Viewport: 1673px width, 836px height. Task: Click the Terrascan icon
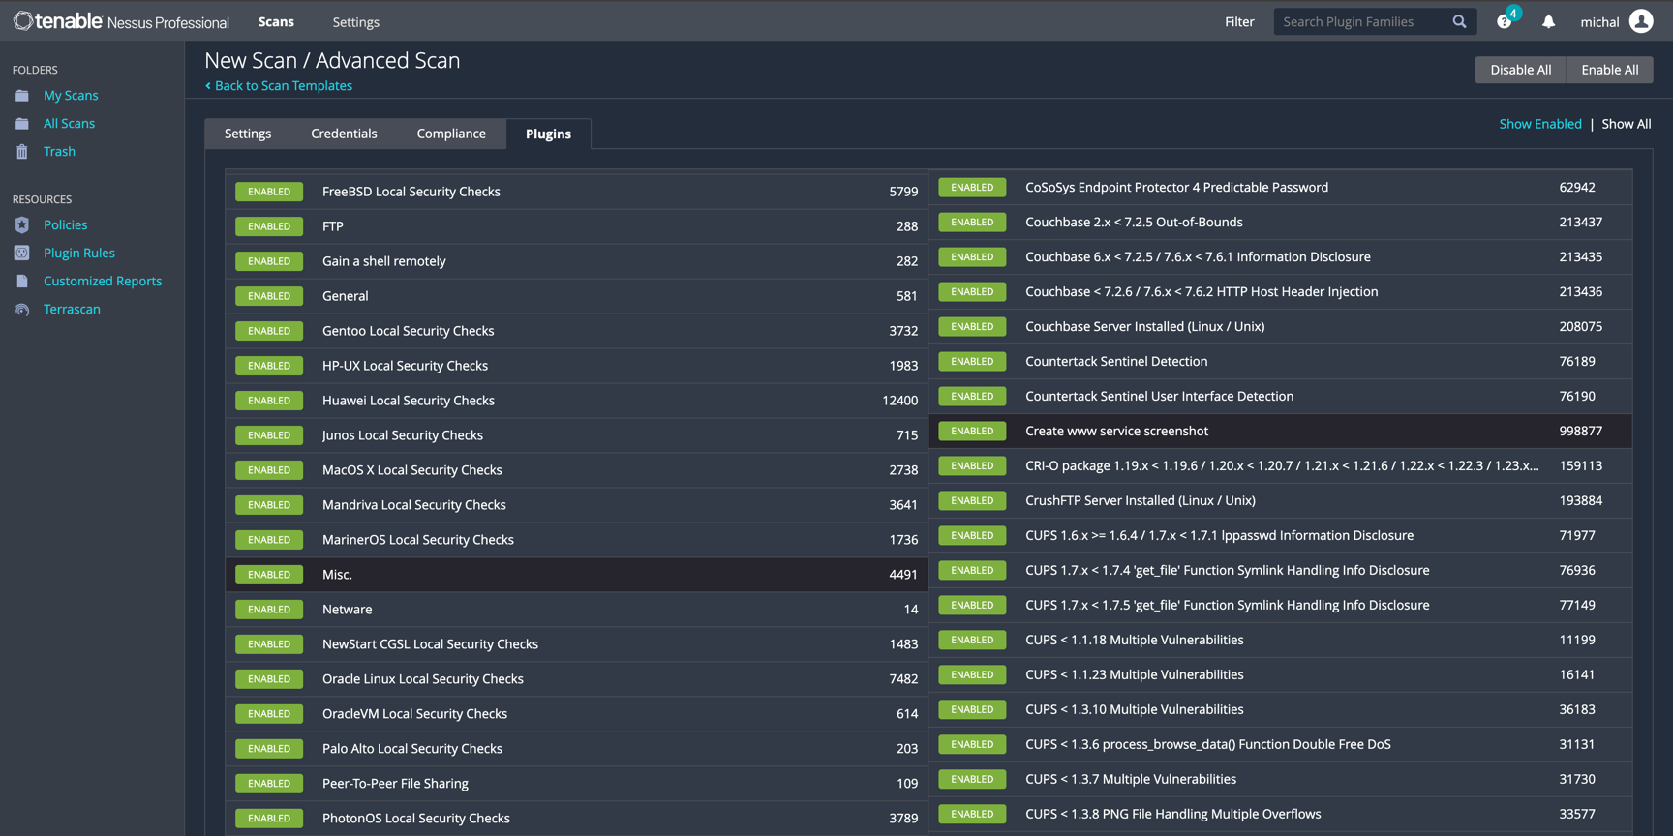[x=22, y=310]
